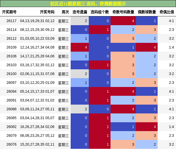This screenshot has height=149, width=176.
Task: Click the title banner 前区近15期星期三 连码,奇偶数据图示
Action: 88,4
